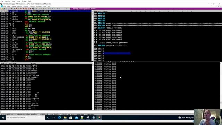This screenshot has height=125, width=222.
Task: Open the Debug menu
Action: [x=14, y=6]
